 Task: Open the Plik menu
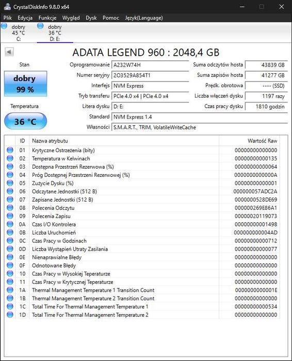click(x=7, y=18)
